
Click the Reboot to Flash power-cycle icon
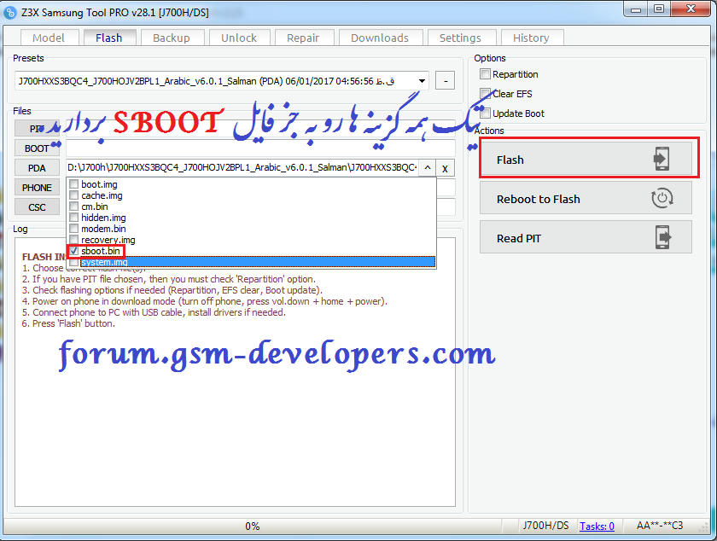(662, 199)
